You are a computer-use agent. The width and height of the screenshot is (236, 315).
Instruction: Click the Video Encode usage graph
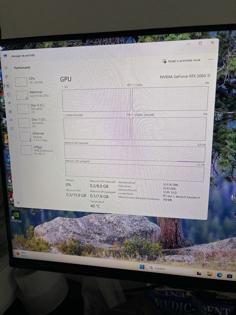[x=97, y=129]
